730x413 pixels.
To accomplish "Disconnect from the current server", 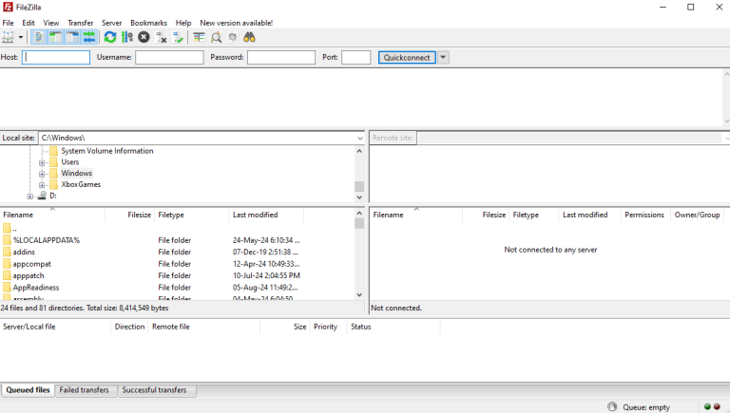I will [161, 37].
